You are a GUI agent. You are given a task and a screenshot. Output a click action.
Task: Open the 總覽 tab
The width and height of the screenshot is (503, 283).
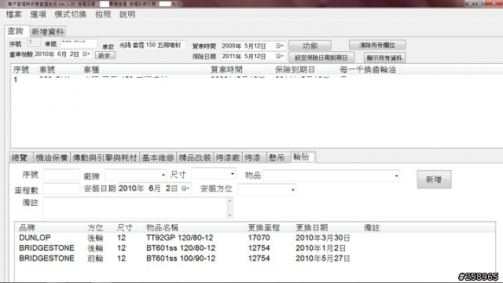(x=20, y=157)
